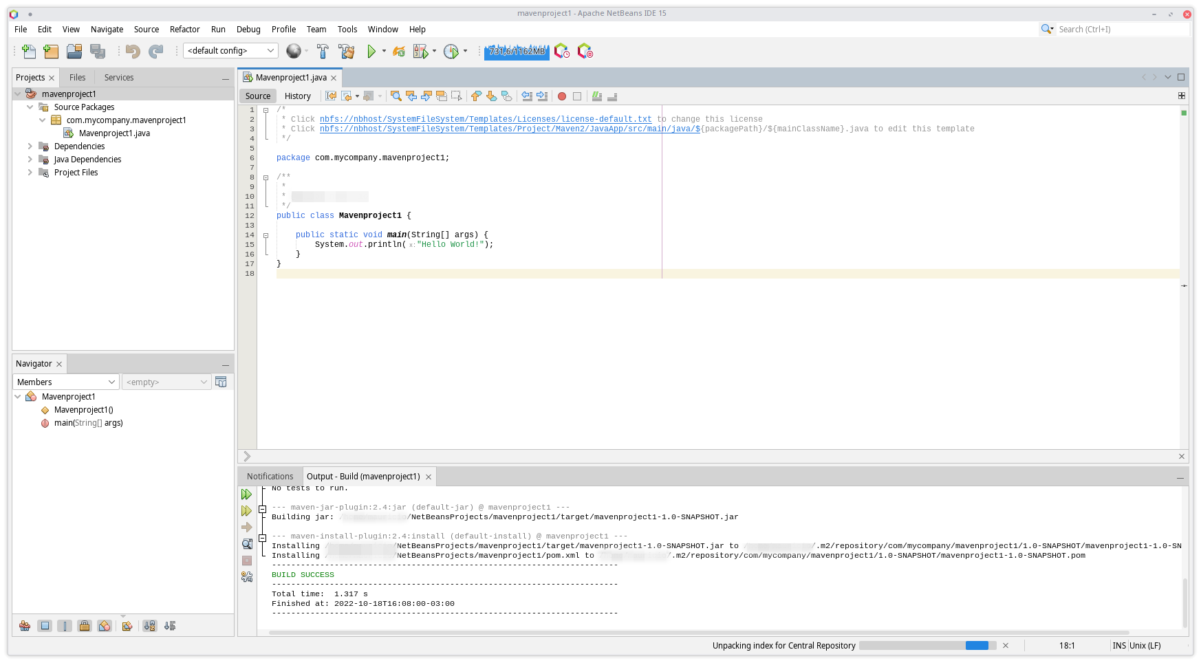1201x663 pixels.
Task: Run the project using the green arrow
Action: (x=371, y=51)
